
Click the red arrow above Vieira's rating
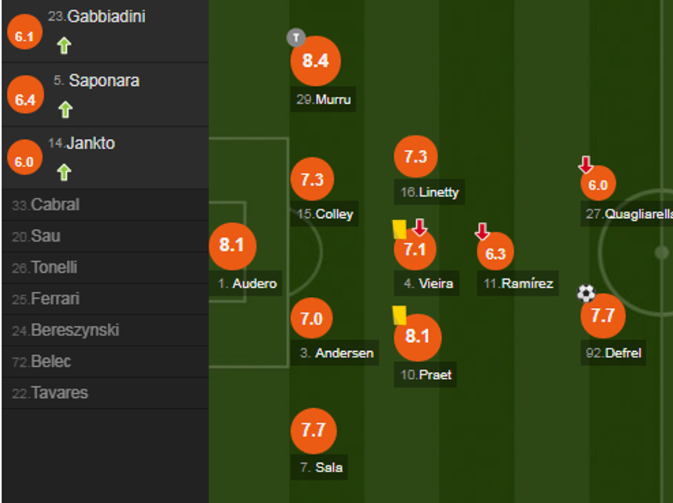(x=420, y=227)
